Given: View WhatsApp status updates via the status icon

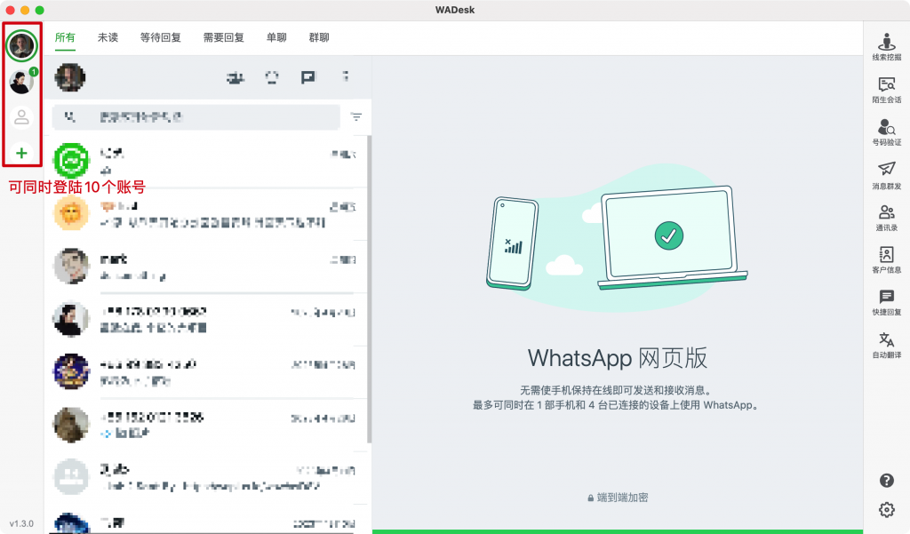Looking at the screenshot, I should point(273,77).
